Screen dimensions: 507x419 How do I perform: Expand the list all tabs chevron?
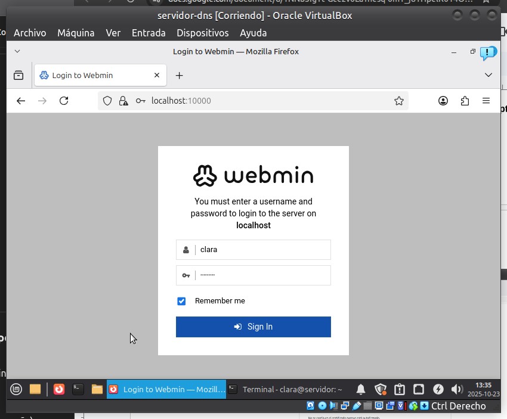tap(489, 75)
